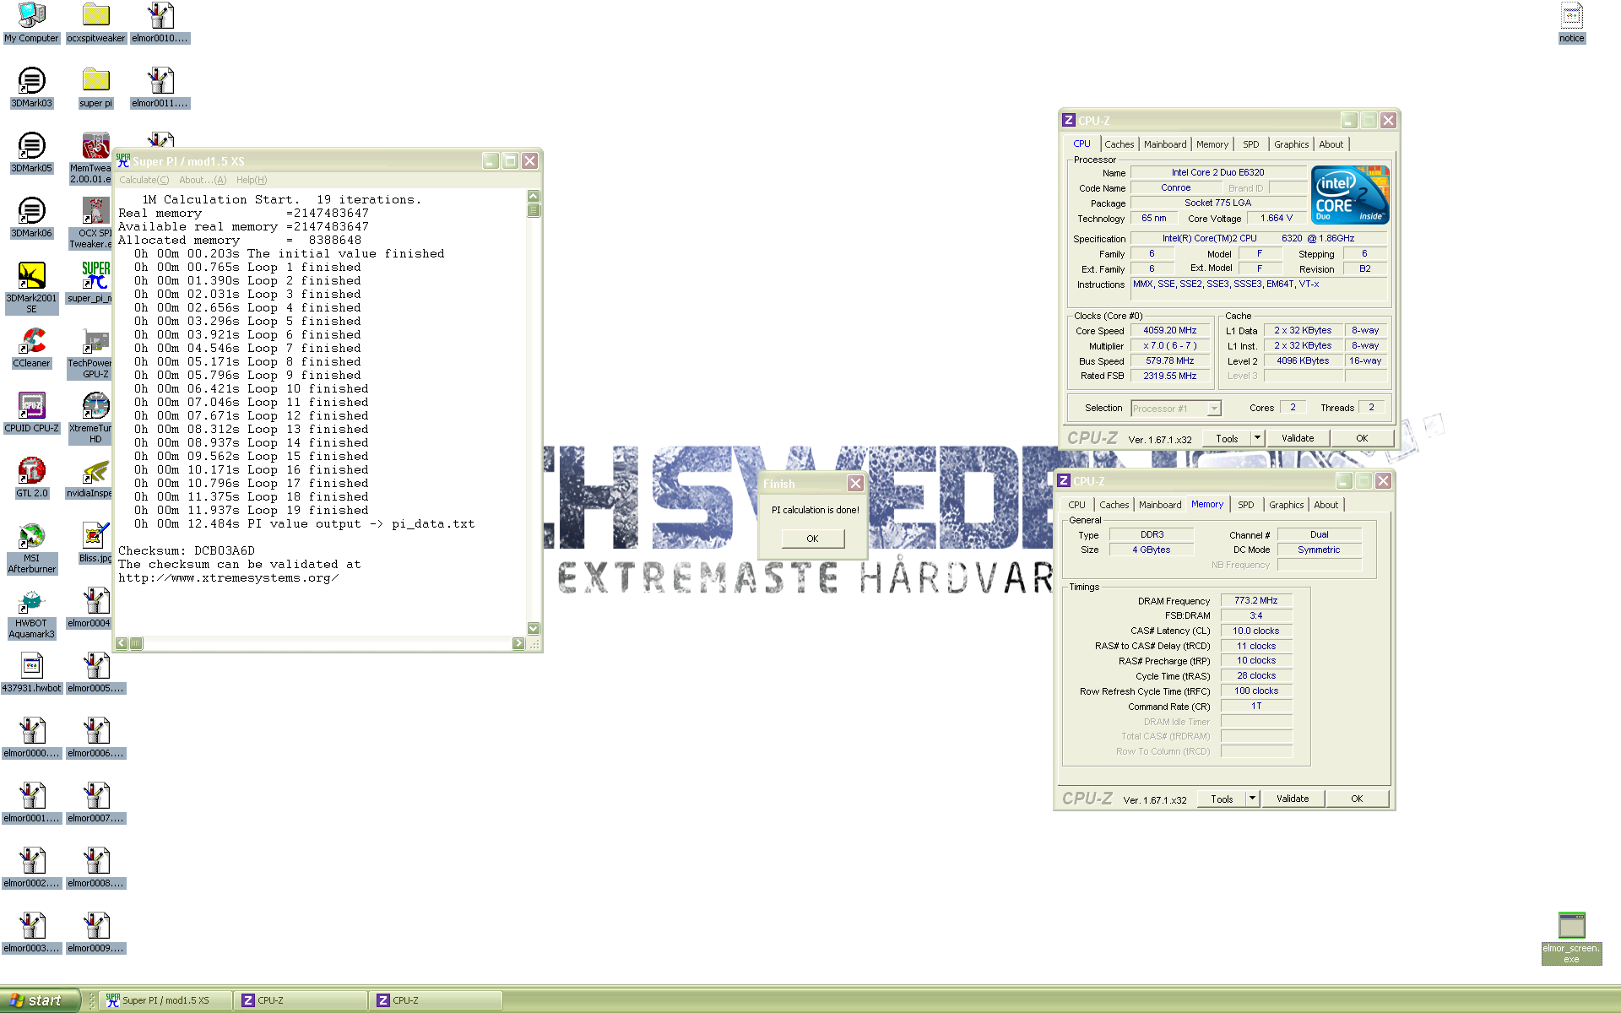
Task: Click Core Speed value 4059.20 MHz
Action: 1169,331
